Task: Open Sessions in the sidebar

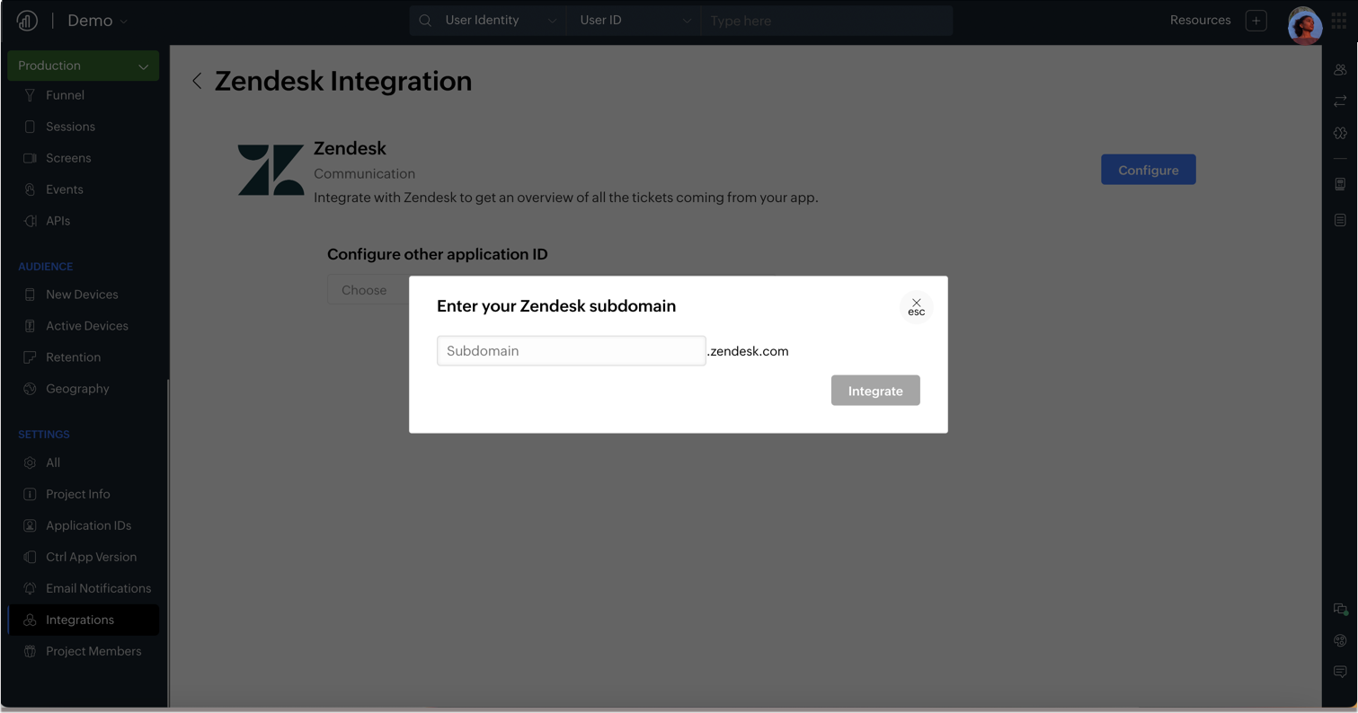Action: click(x=70, y=127)
